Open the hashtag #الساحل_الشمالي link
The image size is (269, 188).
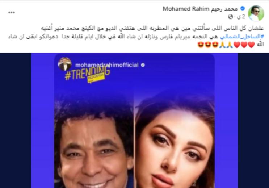[242, 37]
